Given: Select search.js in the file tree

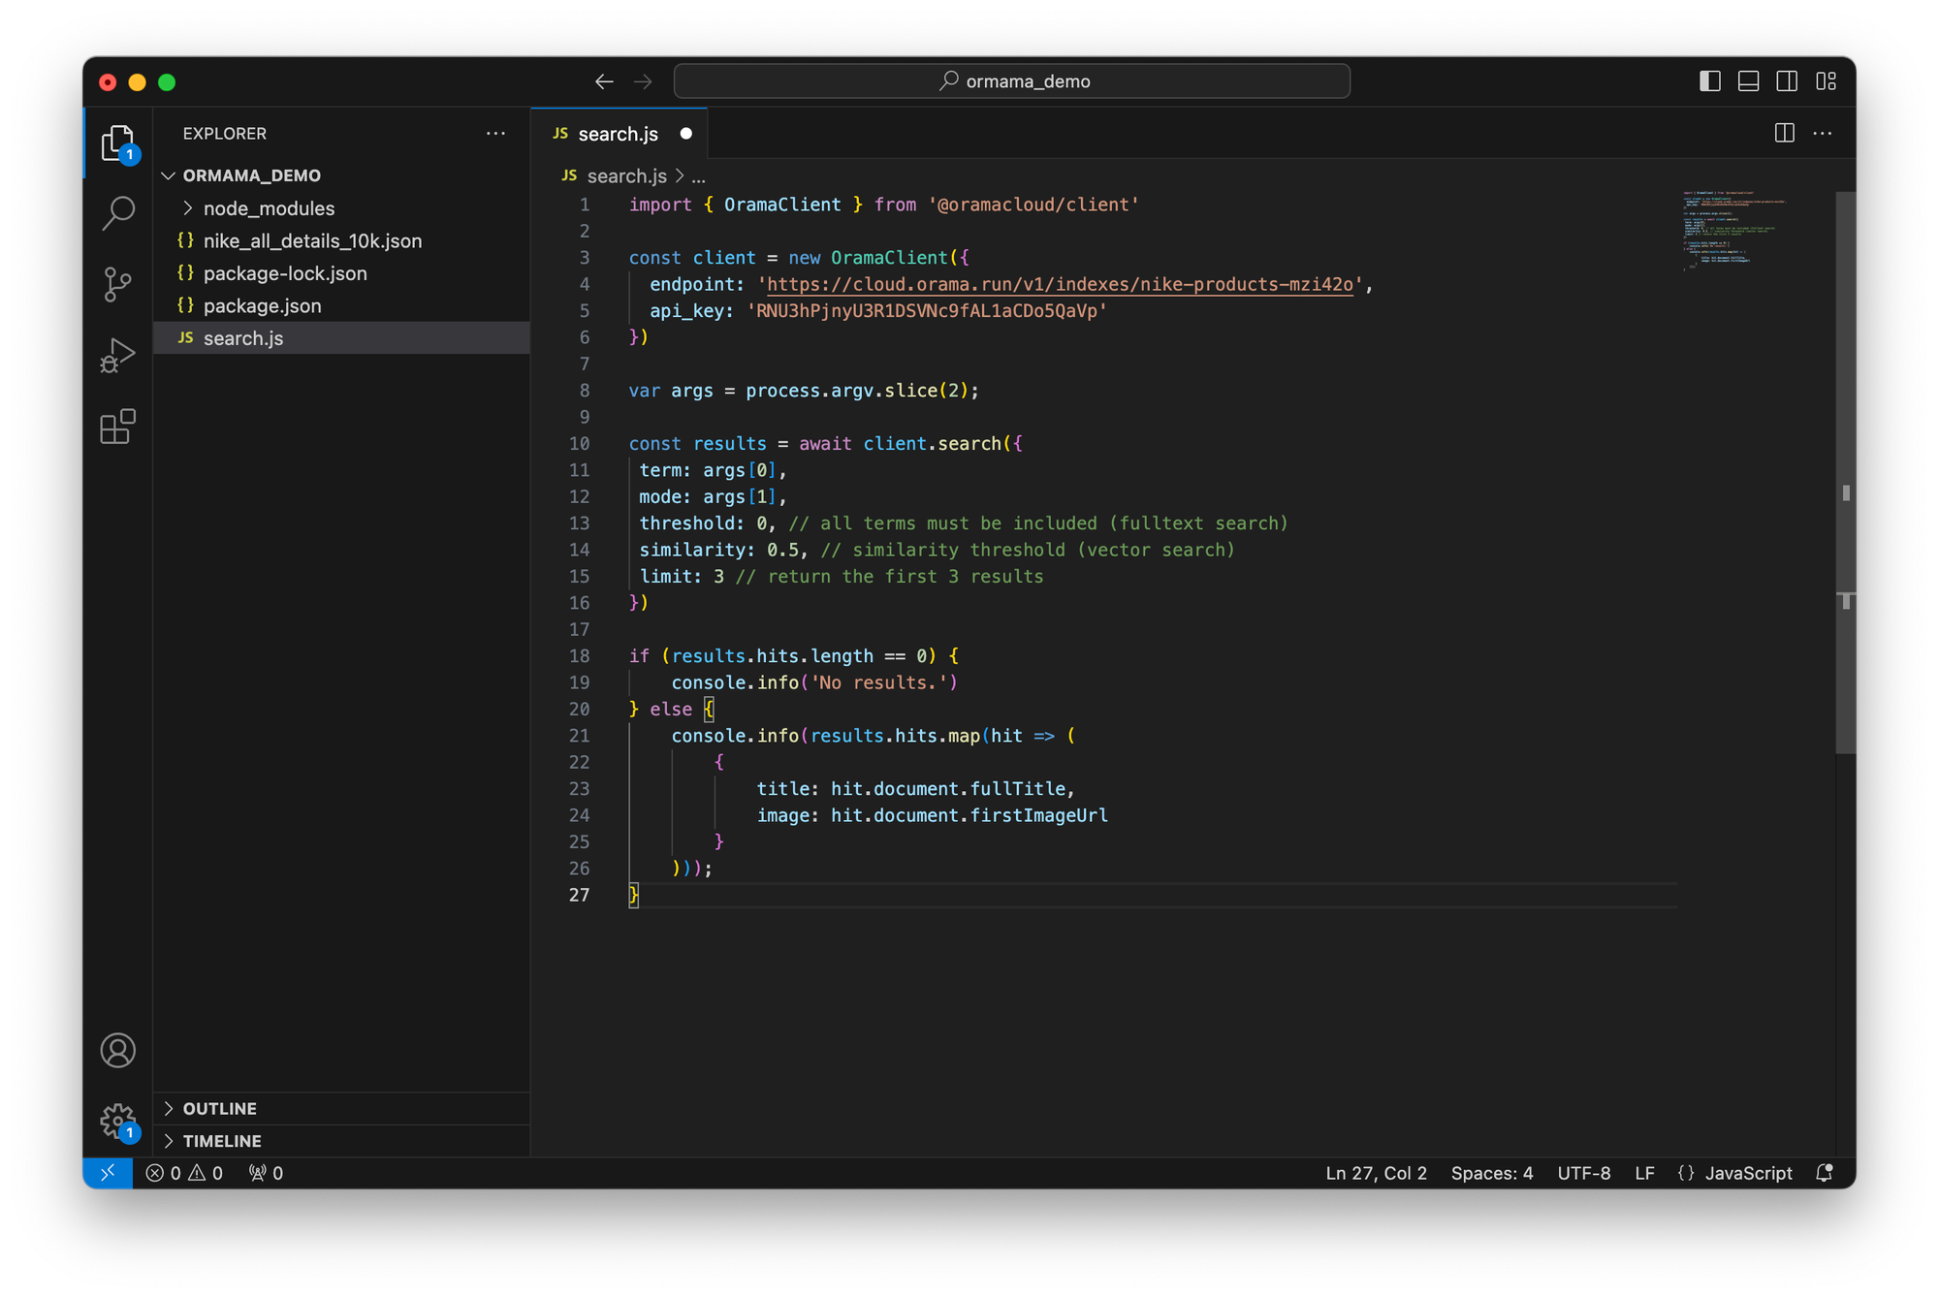Looking at the screenshot, I should click(x=341, y=337).
